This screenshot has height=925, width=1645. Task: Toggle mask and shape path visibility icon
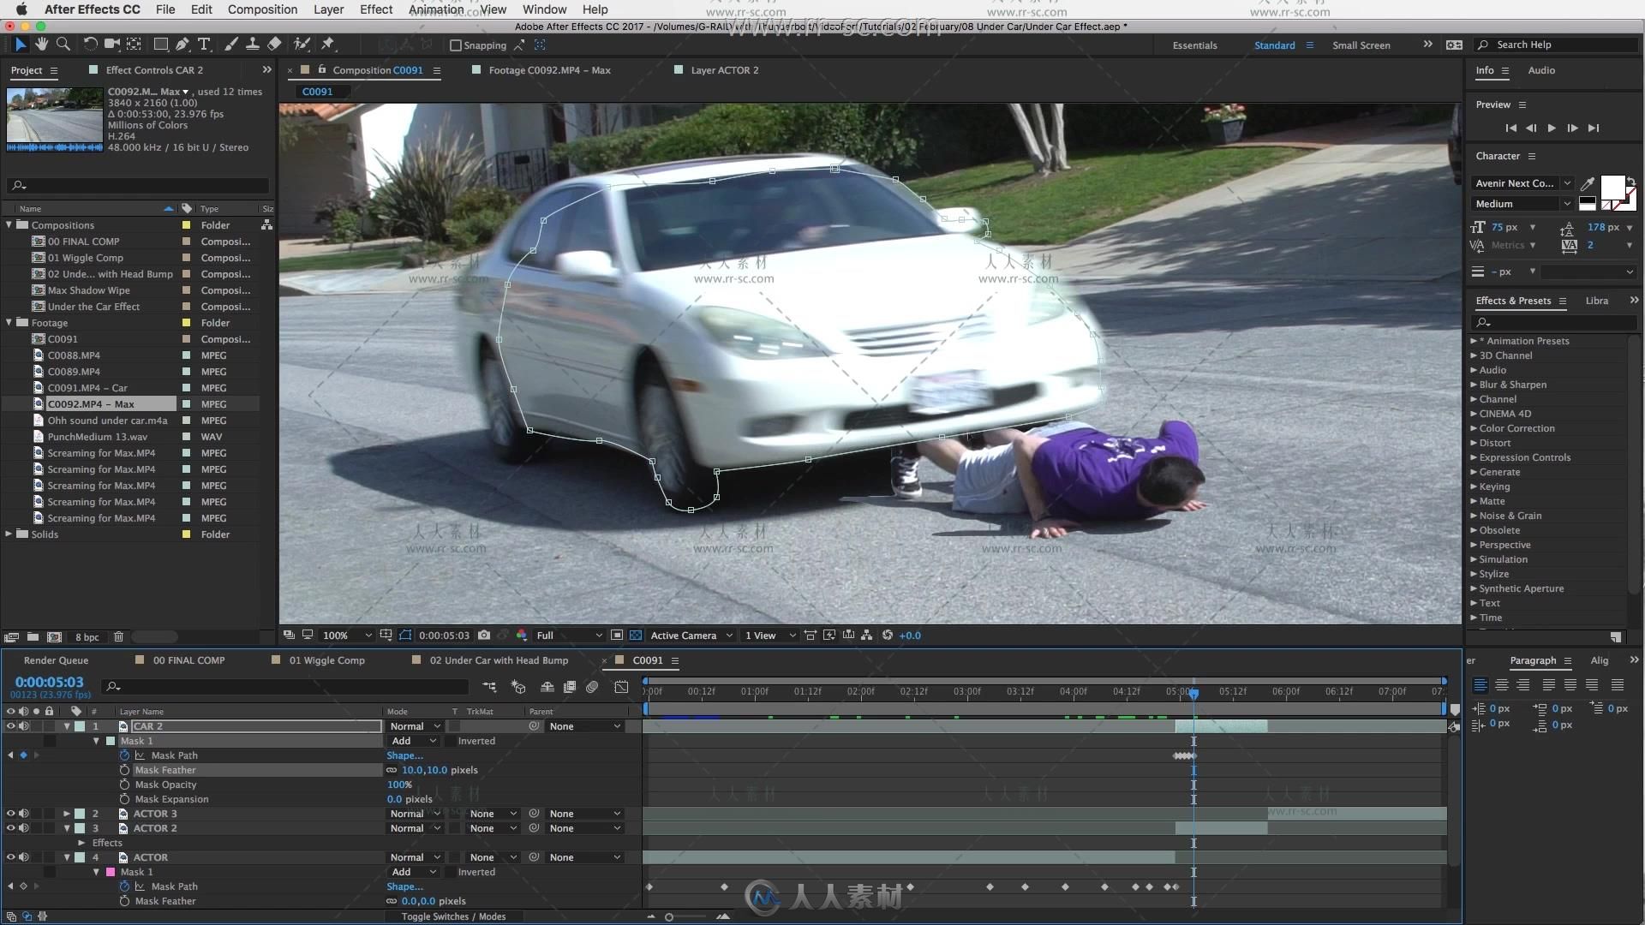[x=405, y=636]
